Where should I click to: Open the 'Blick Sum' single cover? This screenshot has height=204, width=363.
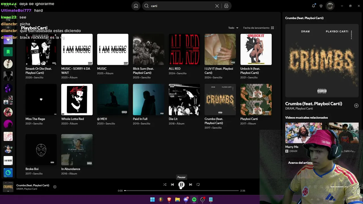tap(149, 49)
